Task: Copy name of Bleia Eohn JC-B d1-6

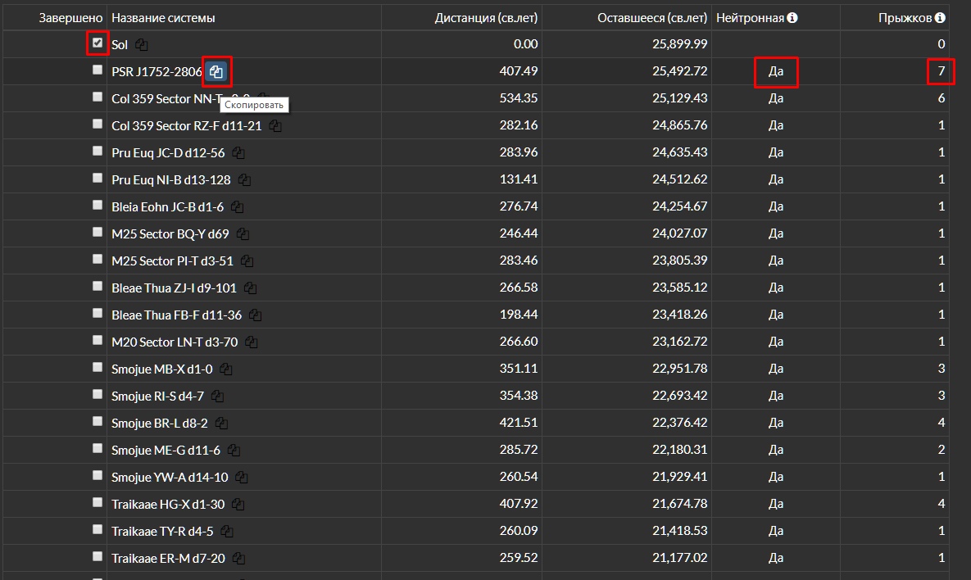Action: 237,207
